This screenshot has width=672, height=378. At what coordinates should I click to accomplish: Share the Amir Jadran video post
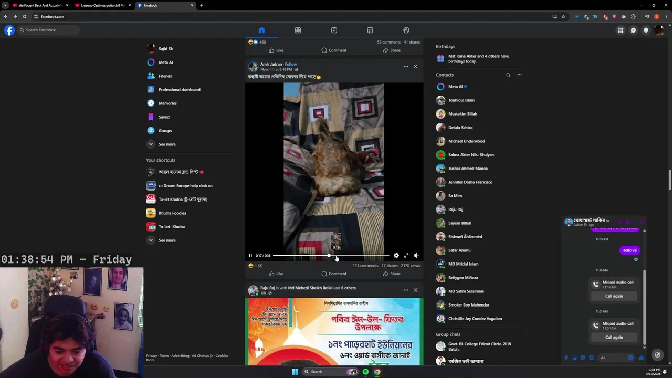(x=392, y=274)
